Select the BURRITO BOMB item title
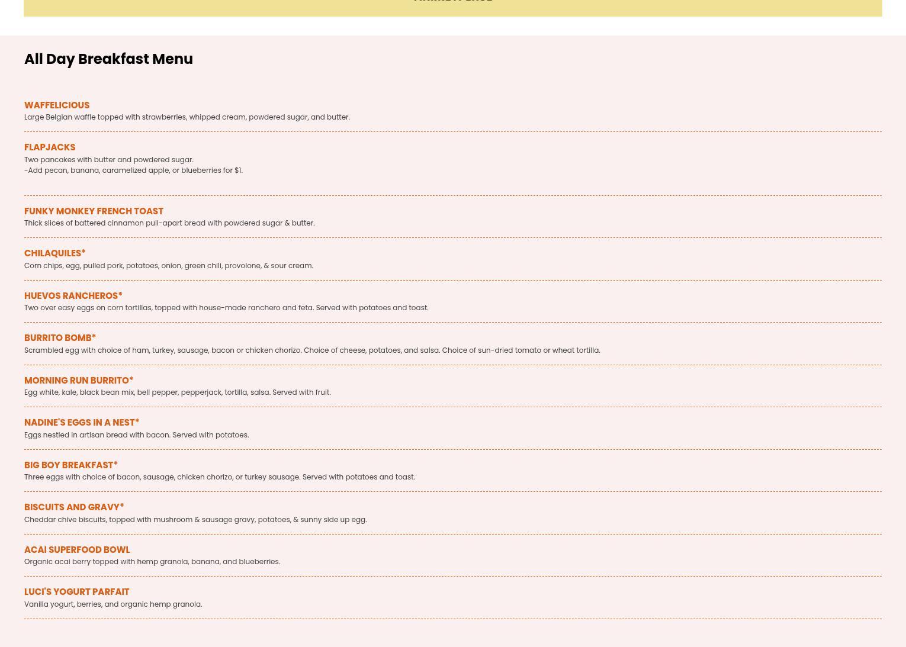906x647 pixels. [x=60, y=338]
